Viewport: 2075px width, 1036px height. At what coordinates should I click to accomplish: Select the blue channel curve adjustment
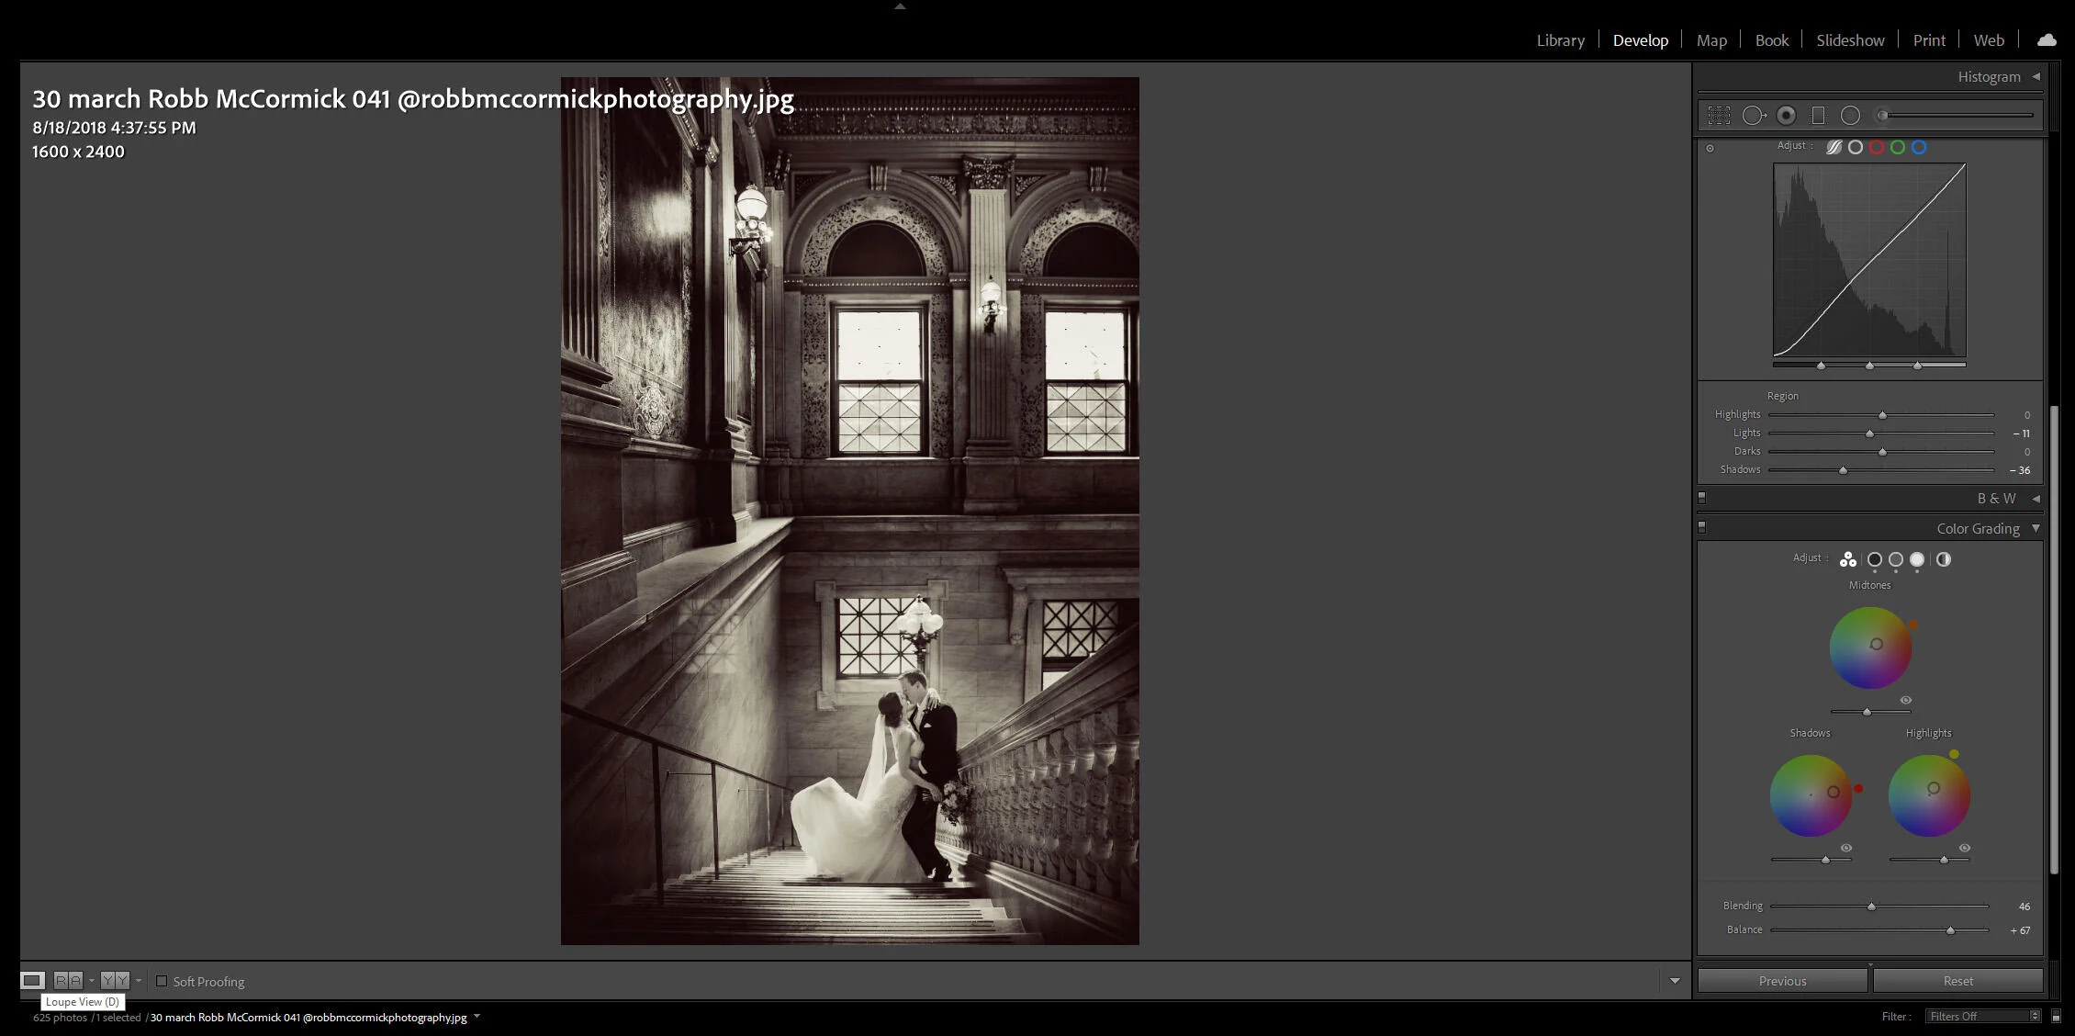(1919, 146)
